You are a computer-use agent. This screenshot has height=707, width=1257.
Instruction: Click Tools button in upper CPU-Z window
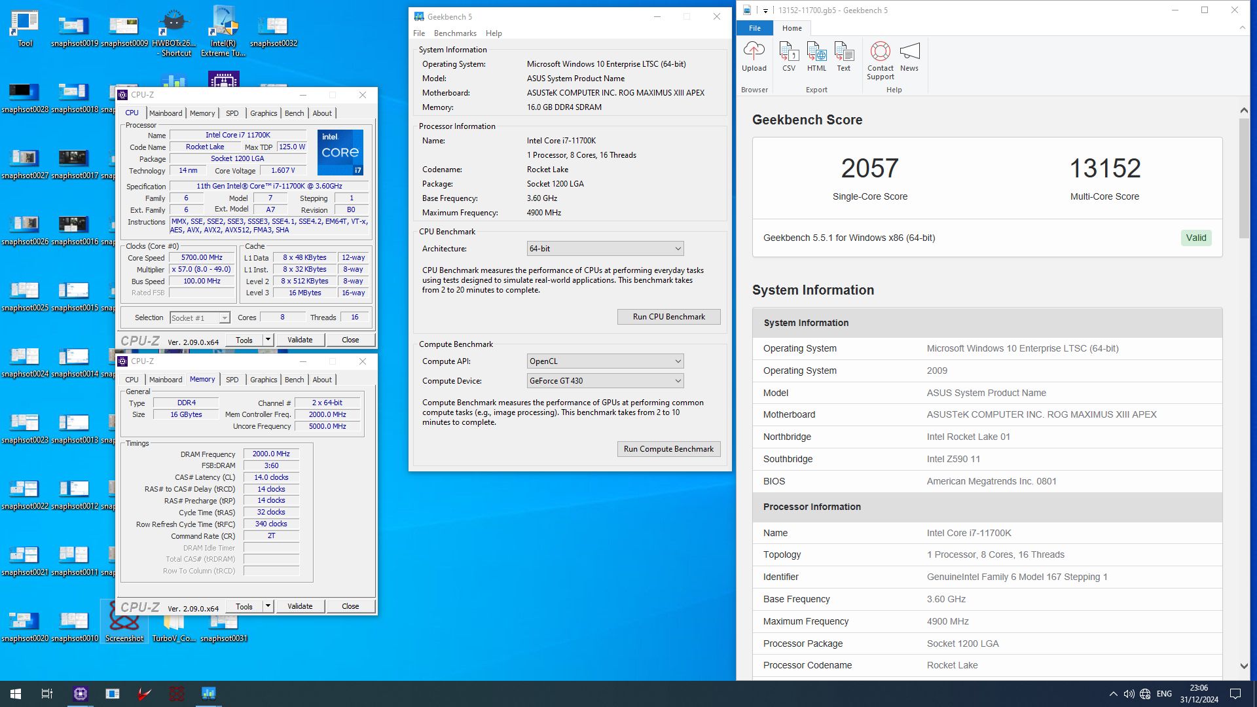coord(244,340)
